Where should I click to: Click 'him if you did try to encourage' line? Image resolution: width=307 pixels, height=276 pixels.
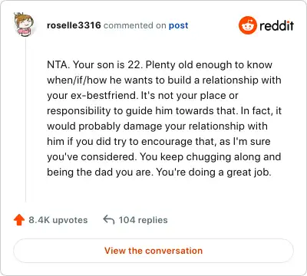tap(159, 142)
